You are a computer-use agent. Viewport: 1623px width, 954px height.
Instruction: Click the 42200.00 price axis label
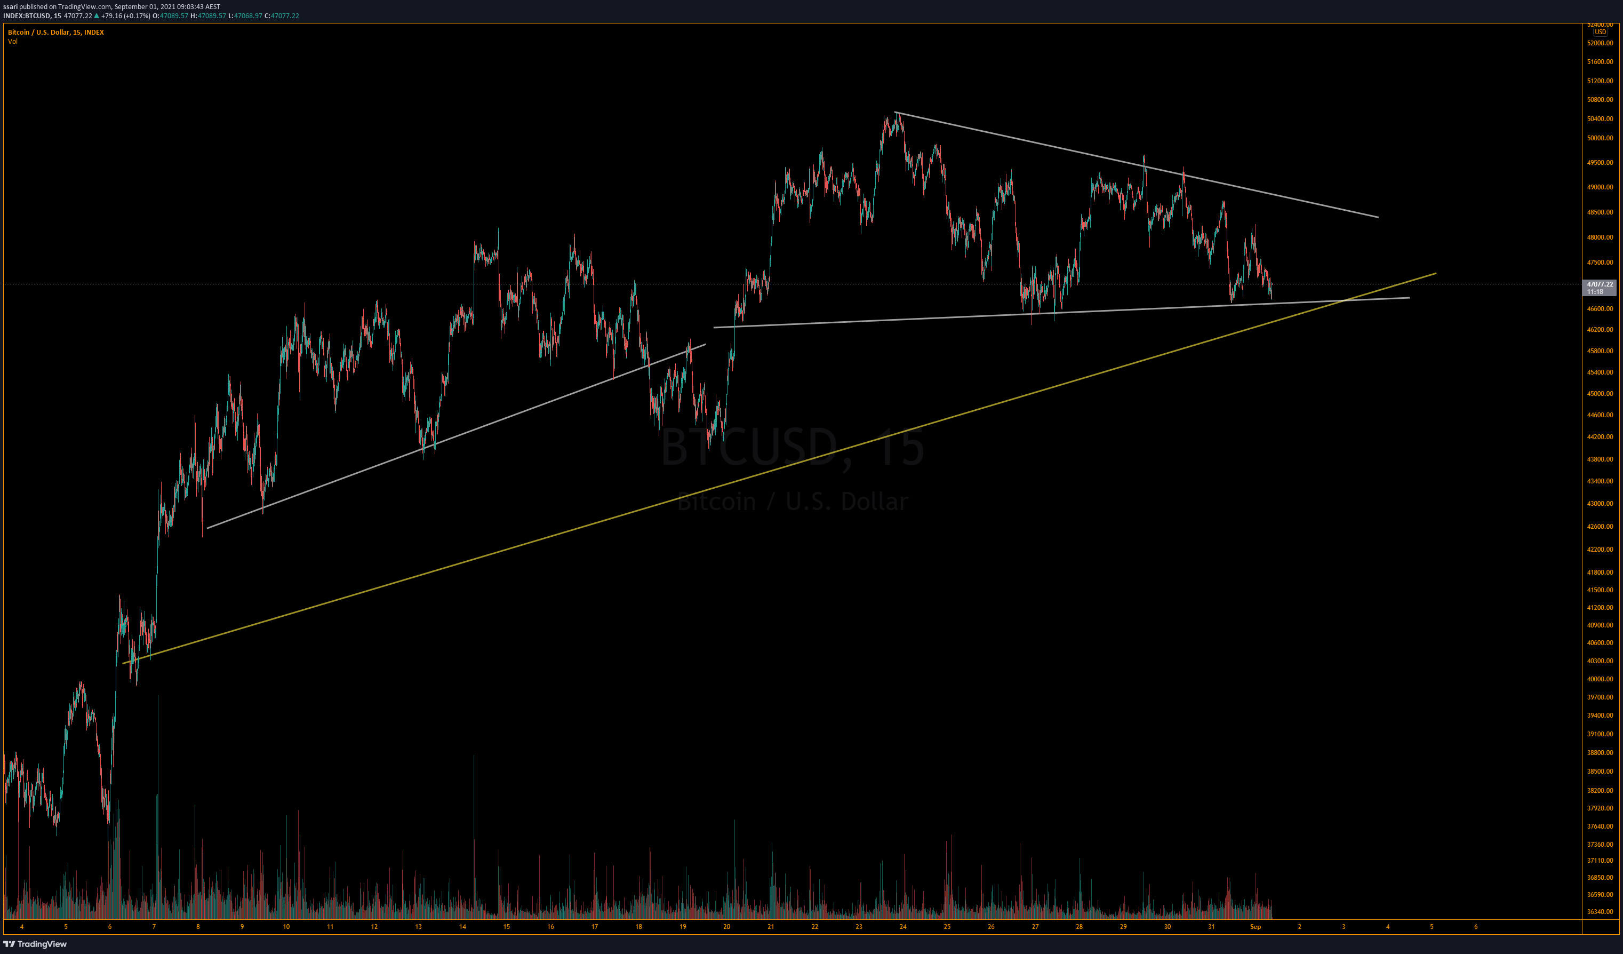tap(1600, 550)
